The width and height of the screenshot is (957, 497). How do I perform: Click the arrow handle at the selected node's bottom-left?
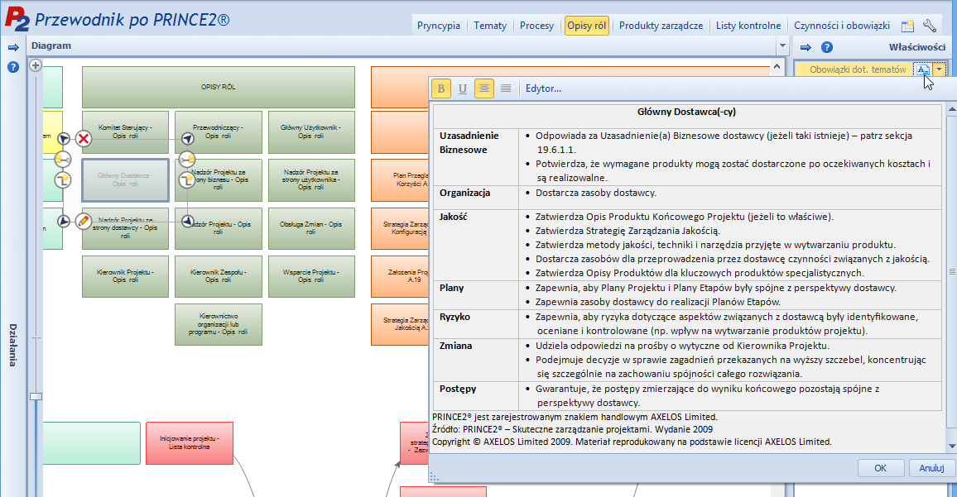click(x=64, y=221)
